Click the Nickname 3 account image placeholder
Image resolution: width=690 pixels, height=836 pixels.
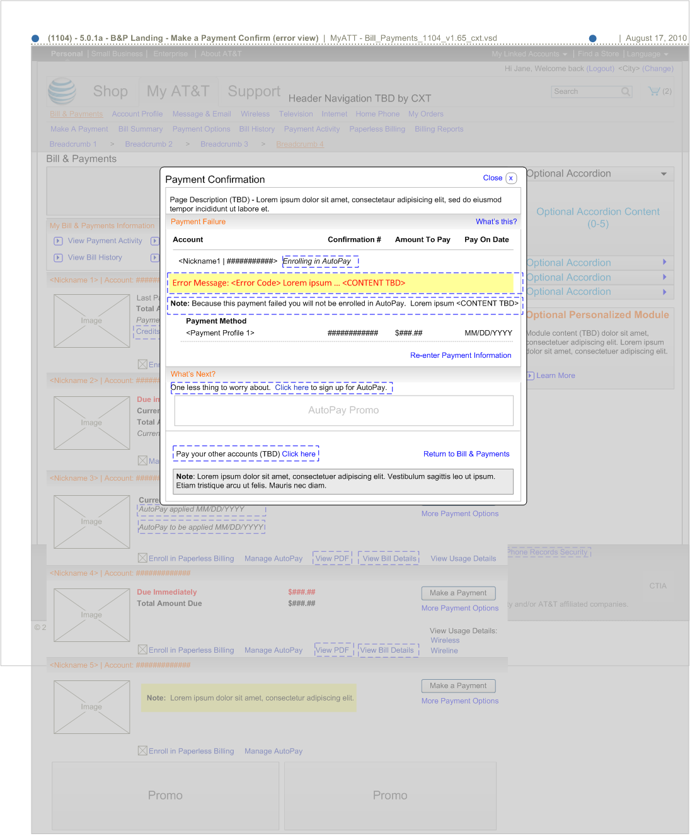pyautogui.click(x=92, y=522)
